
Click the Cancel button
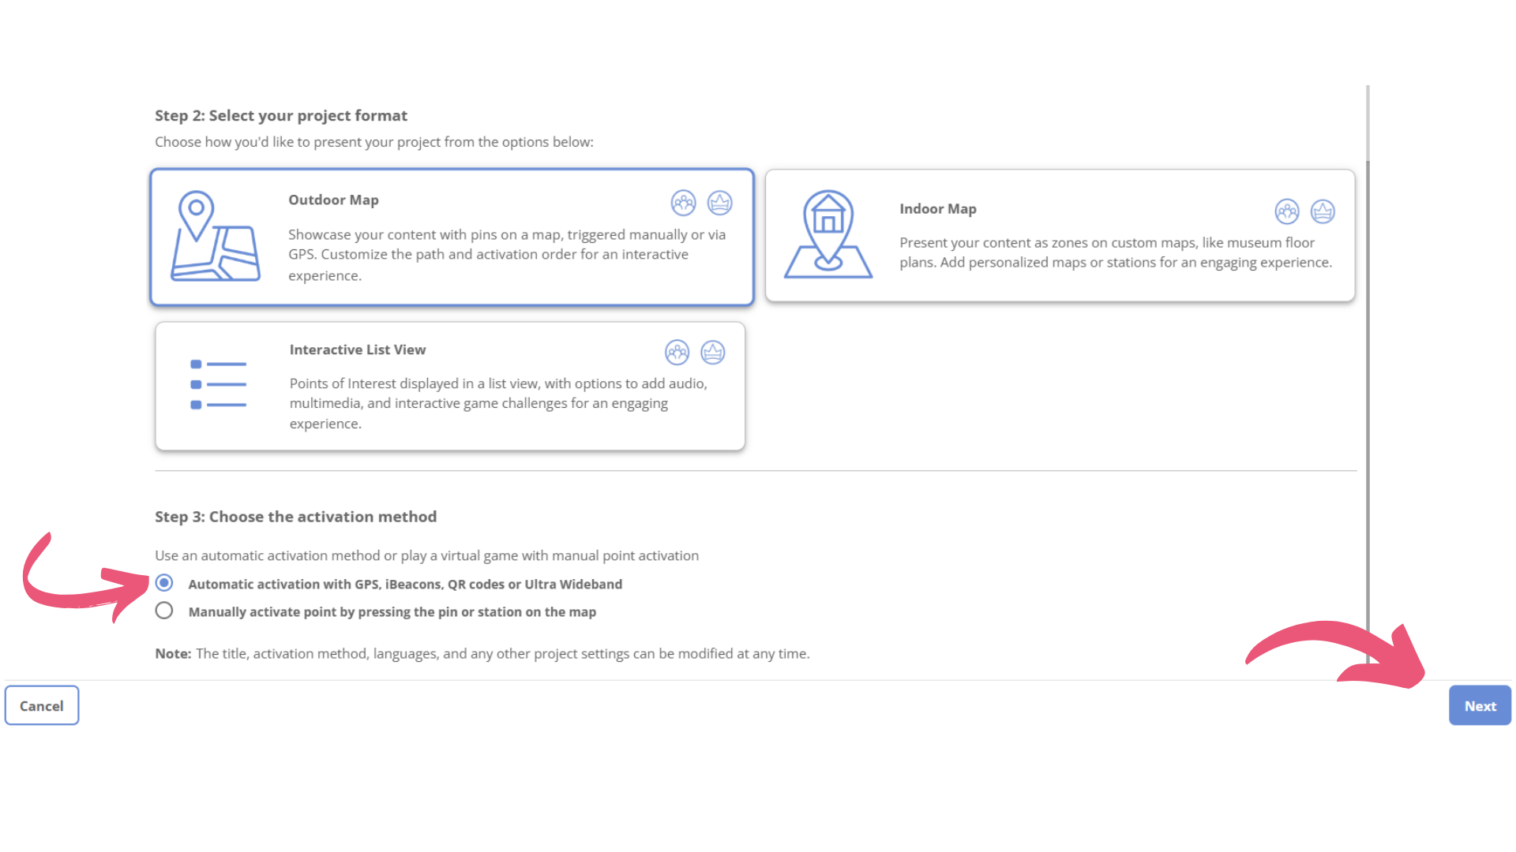coord(42,705)
